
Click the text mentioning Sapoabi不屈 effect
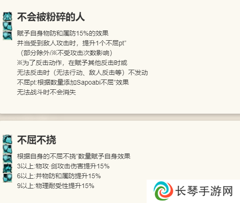[x=73, y=82]
